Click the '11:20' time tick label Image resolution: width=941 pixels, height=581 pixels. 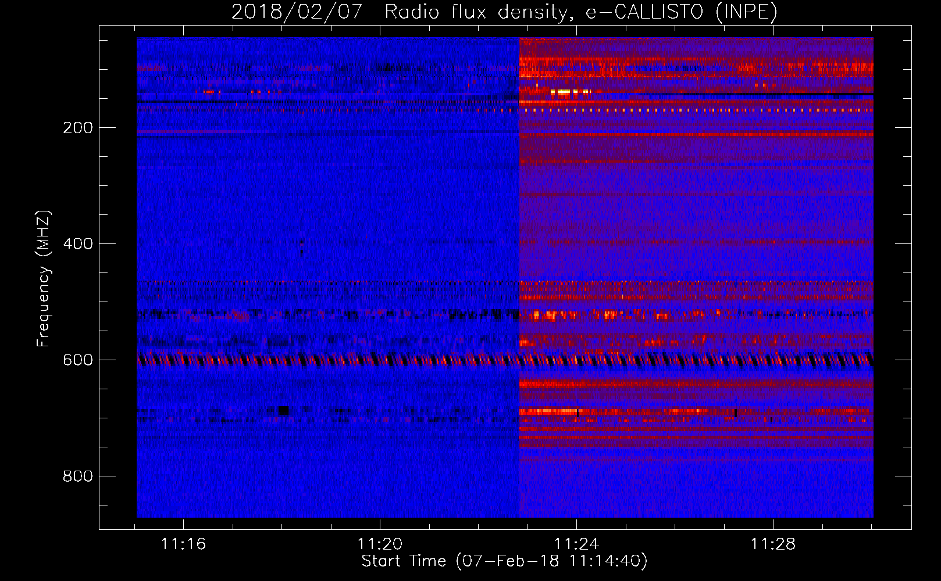(380, 544)
